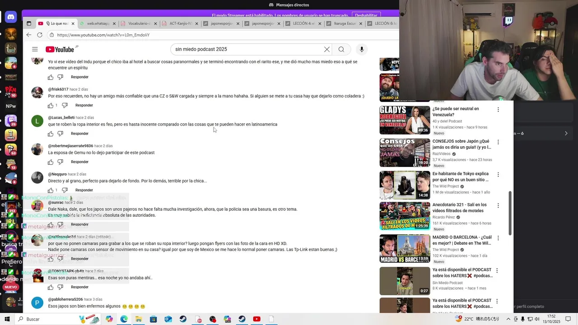Open the YouTube app in taskbar
This screenshot has height=325, width=578.
(256, 319)
